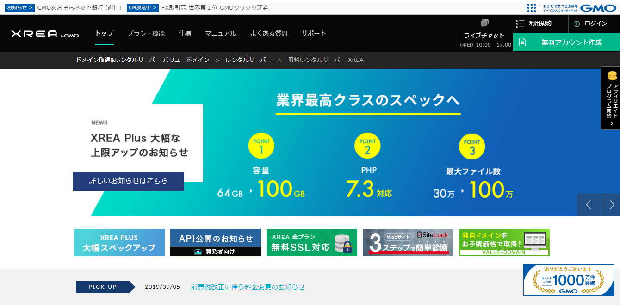The image size is (620, 305).
Task: Click the POINT 3 yellow circle
Action: pyautogui.click(x=472, y=146)
